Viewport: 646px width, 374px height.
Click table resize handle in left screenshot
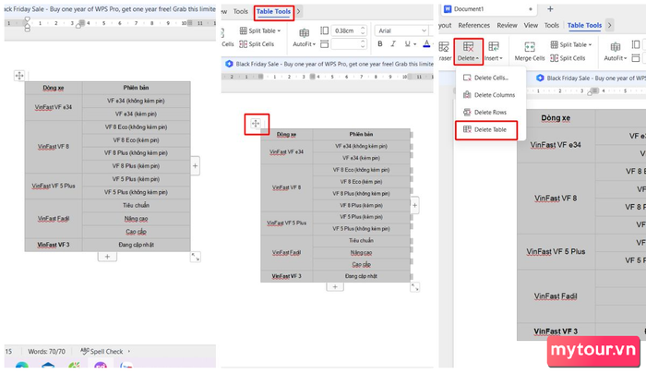196,258
